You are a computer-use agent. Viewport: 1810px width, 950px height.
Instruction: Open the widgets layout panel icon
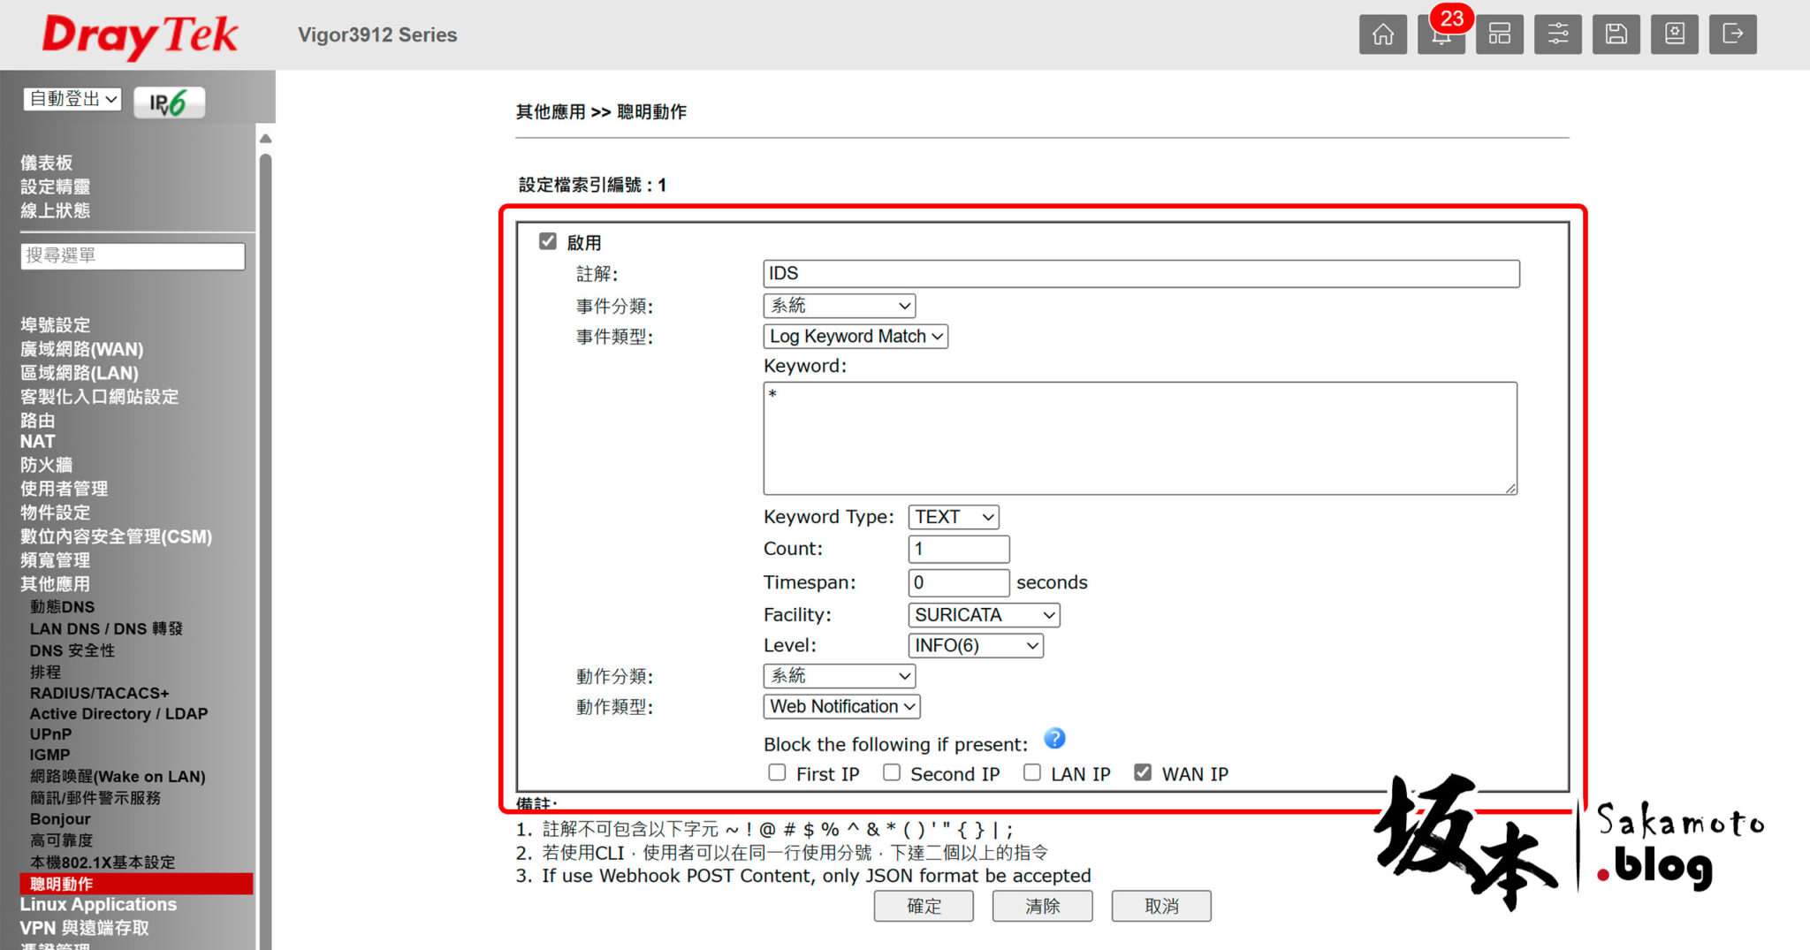click(1500, 34)
